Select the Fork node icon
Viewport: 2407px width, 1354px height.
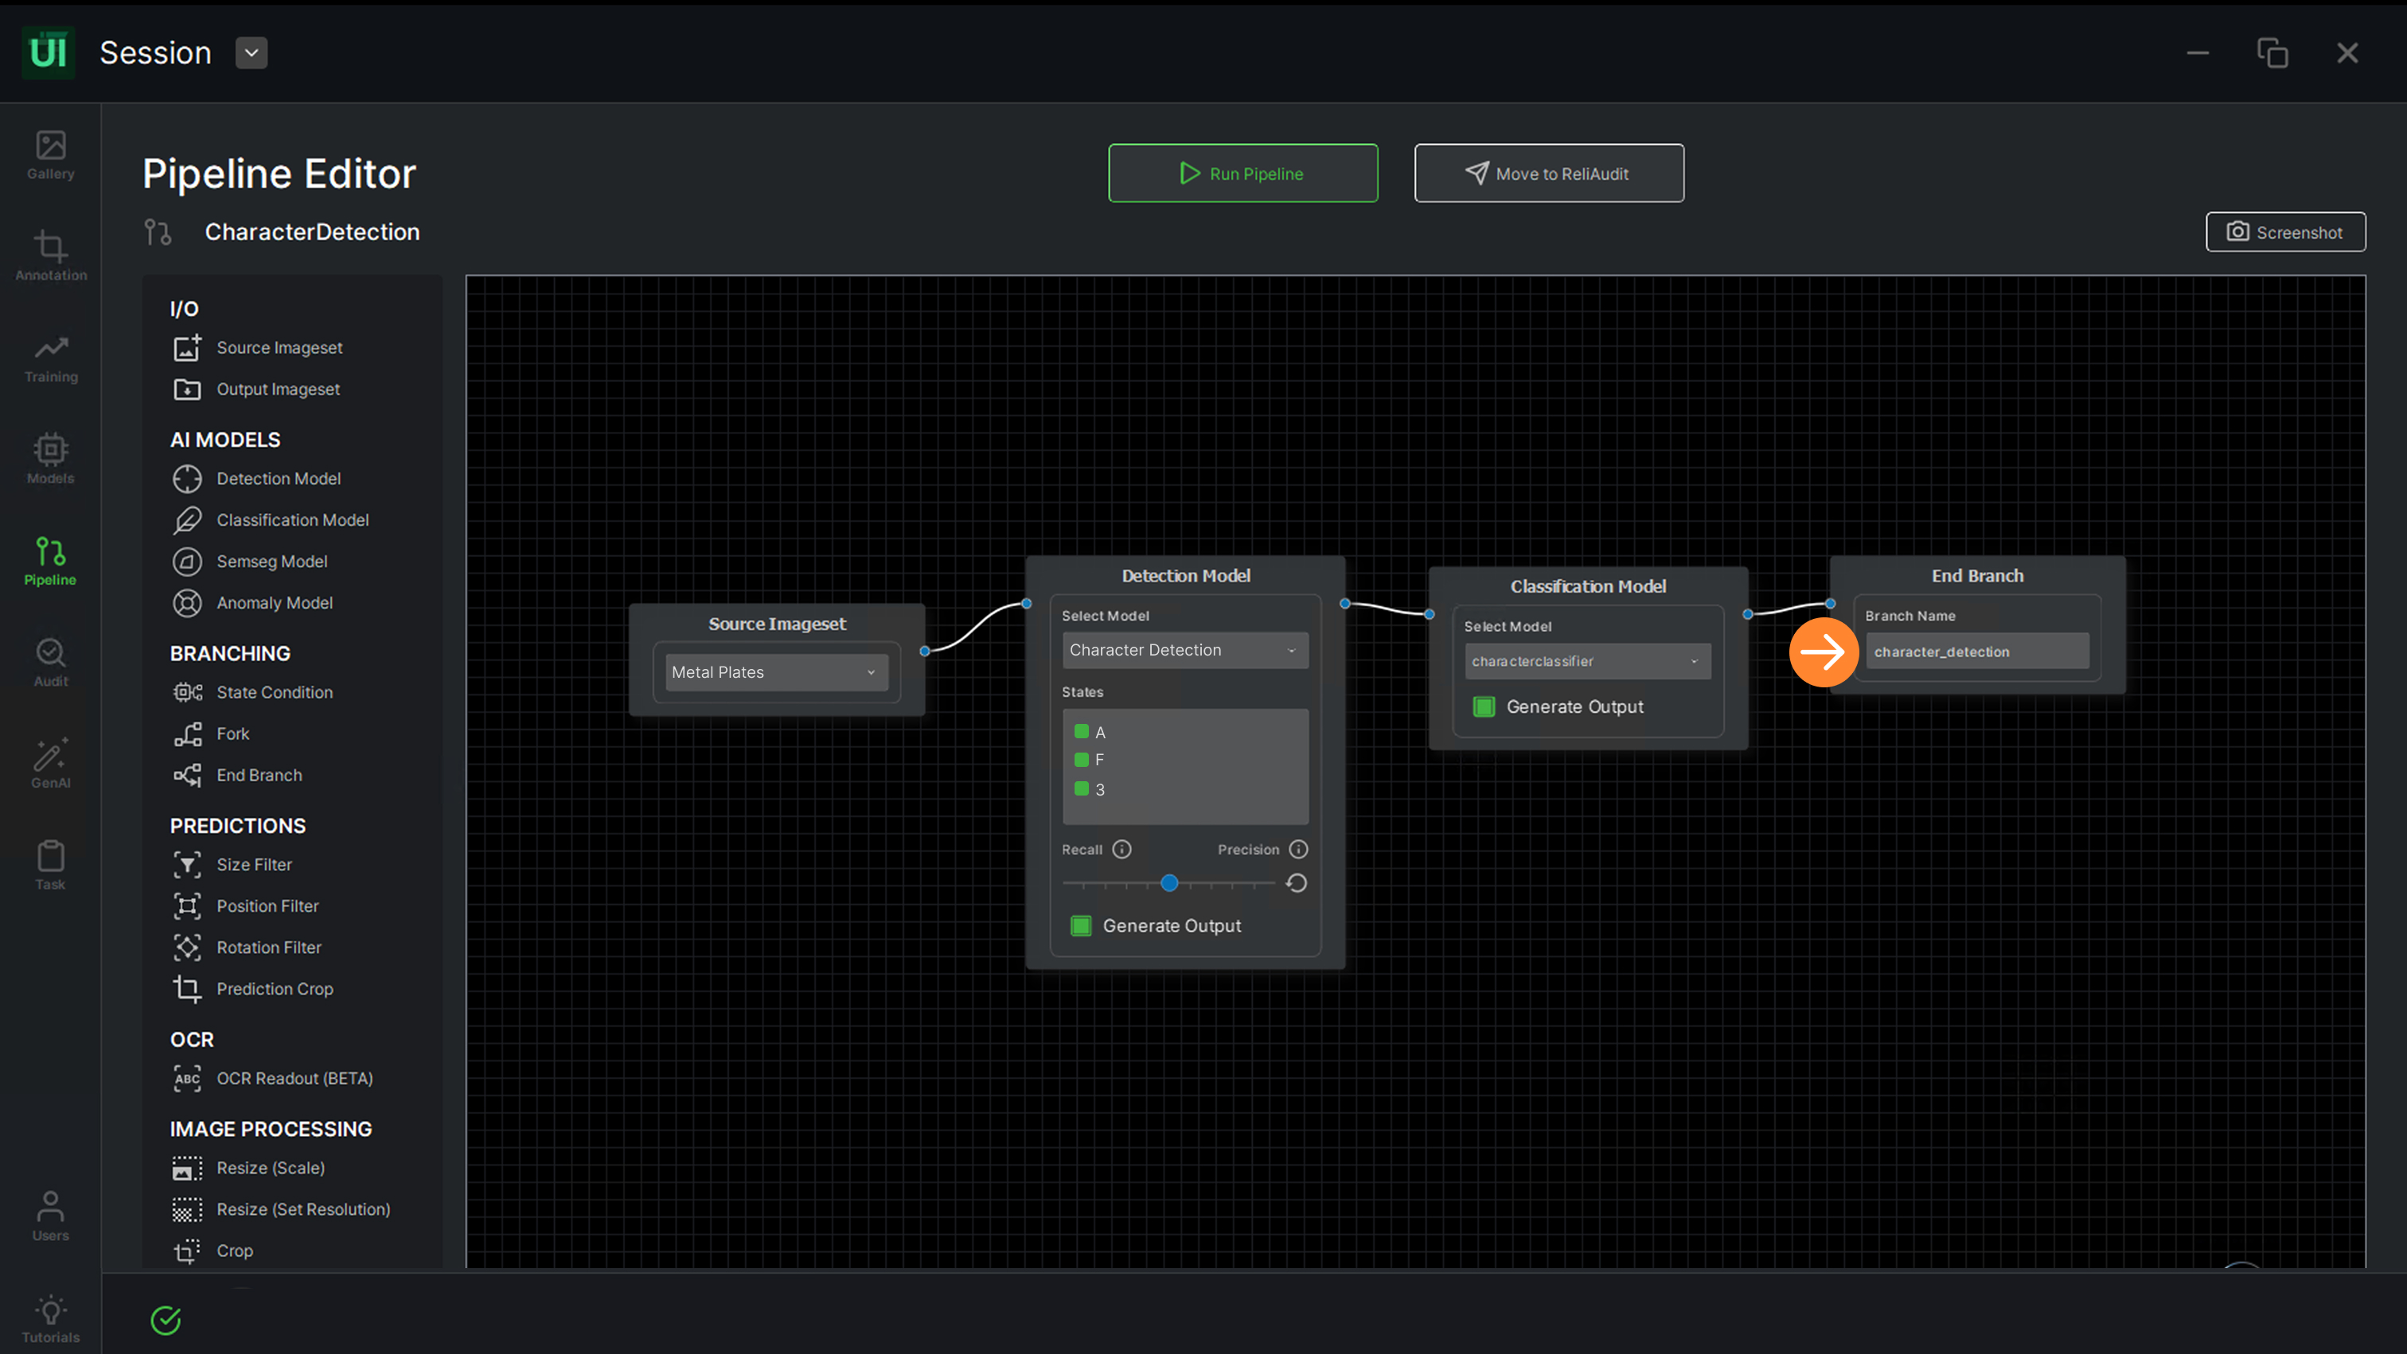click(187, 734)
